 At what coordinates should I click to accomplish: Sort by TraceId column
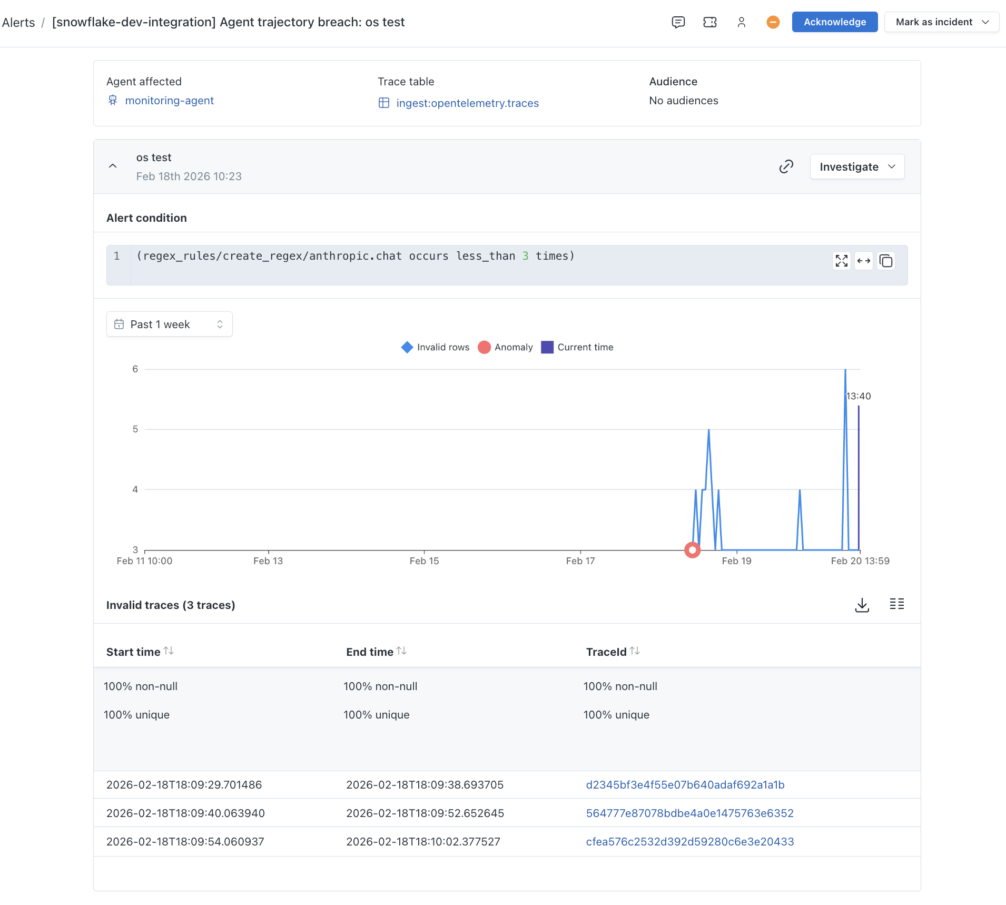(635, 651)
